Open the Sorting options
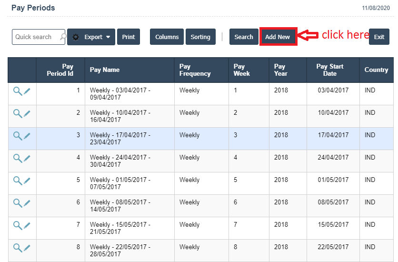This screenshot has height=262, width=398. (200, 37)
